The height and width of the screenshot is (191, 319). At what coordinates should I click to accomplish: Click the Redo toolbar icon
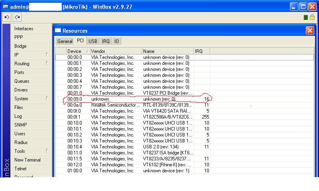(x=17, y=17)
